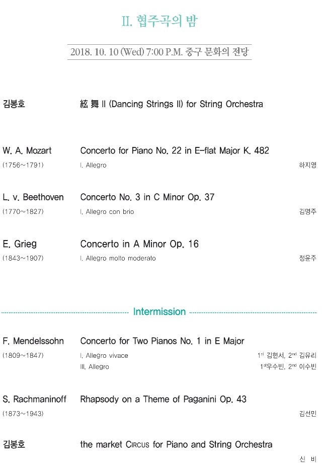Click the heading "II. 협주곡의 밤"
This screenshot has width=322, height=475.
[x=159, y=22]
